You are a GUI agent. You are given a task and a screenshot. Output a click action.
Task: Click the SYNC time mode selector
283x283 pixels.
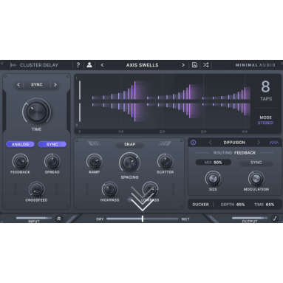[37, 85]
